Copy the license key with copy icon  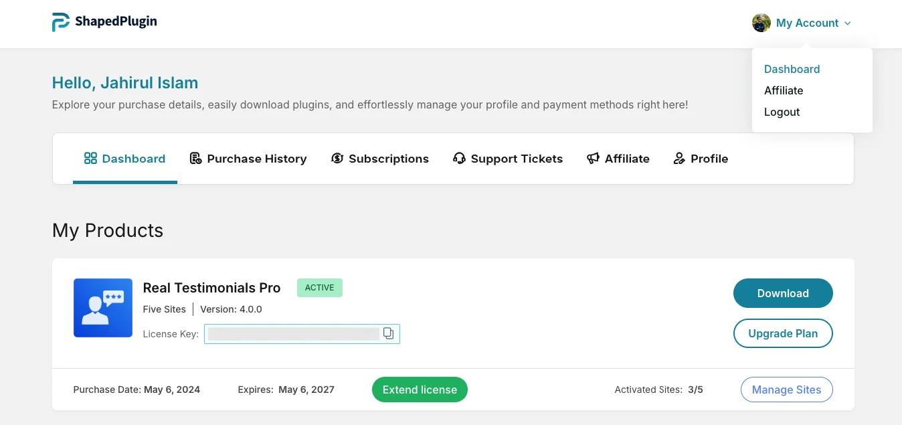388,333
